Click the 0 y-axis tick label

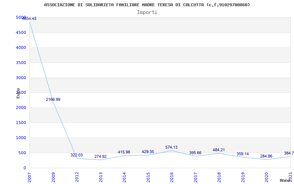click(25, 168)
